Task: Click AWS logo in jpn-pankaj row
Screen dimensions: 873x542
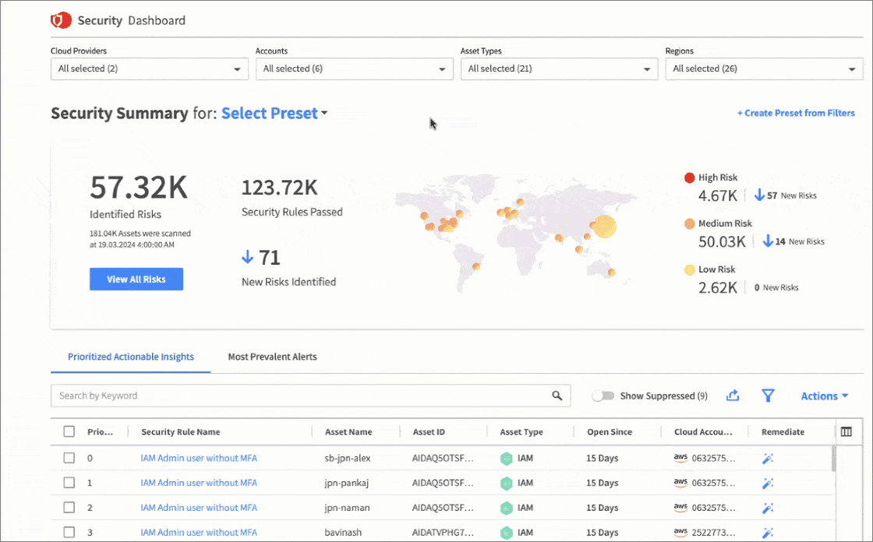Action: (680, 483)
